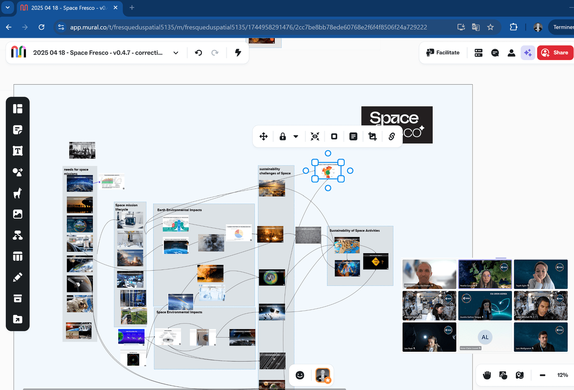Click the mural title text

click(98, 53)
